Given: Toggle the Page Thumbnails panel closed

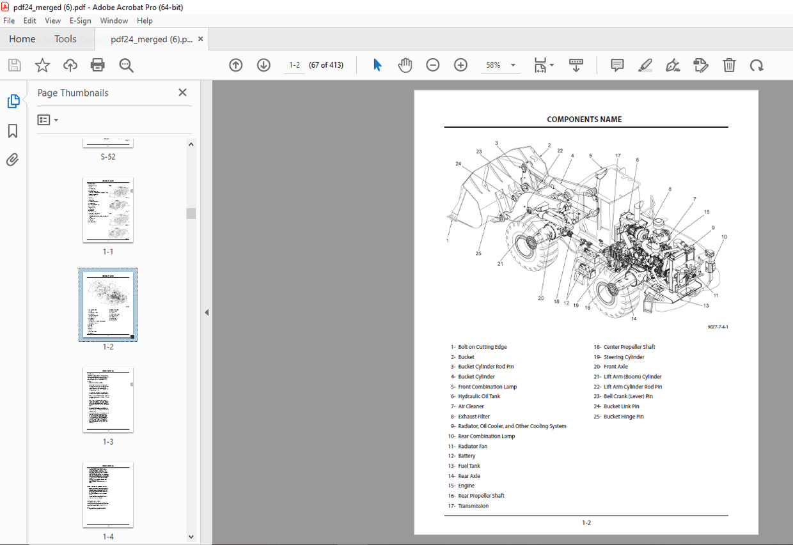Looking at the screenshot, I should tap(182, 92).
